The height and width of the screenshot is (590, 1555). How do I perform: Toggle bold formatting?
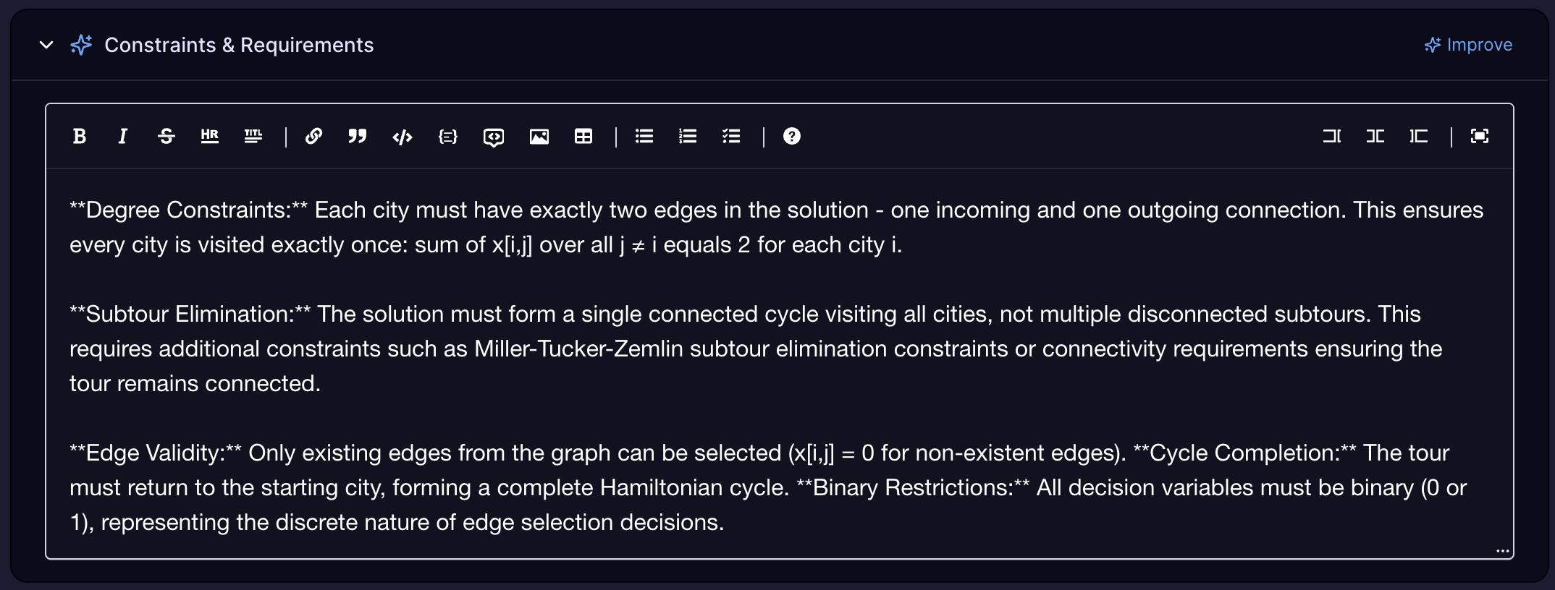click(80, 136)
